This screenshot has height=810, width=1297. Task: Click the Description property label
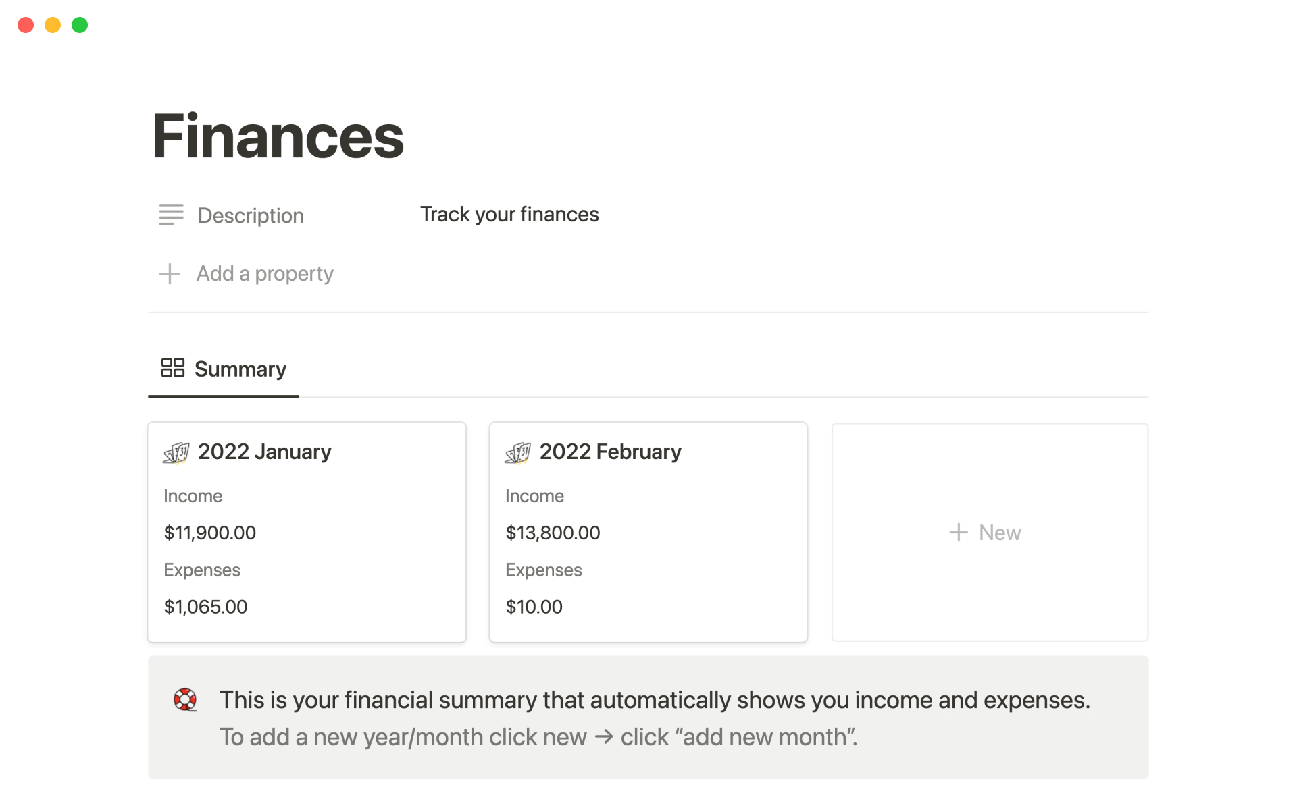251,215
